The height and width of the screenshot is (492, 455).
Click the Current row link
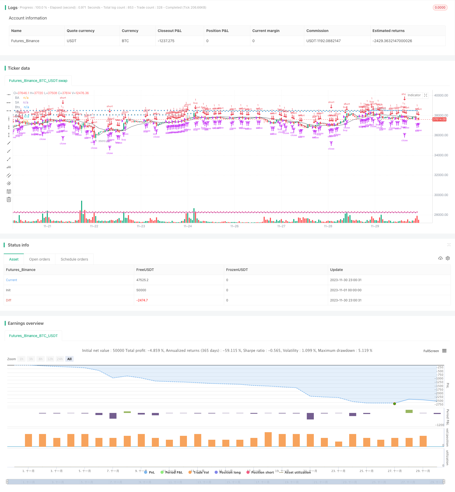coord(11,280)
